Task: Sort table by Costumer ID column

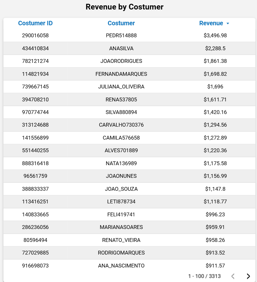Action: pyautogui.click(x=35, y=23)
